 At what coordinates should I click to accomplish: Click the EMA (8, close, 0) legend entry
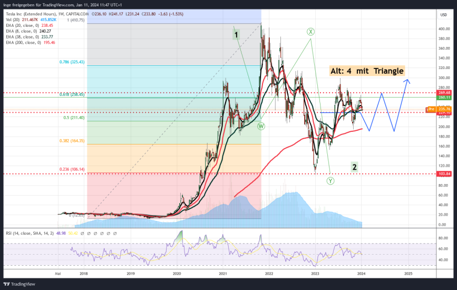tap(24, 30)
